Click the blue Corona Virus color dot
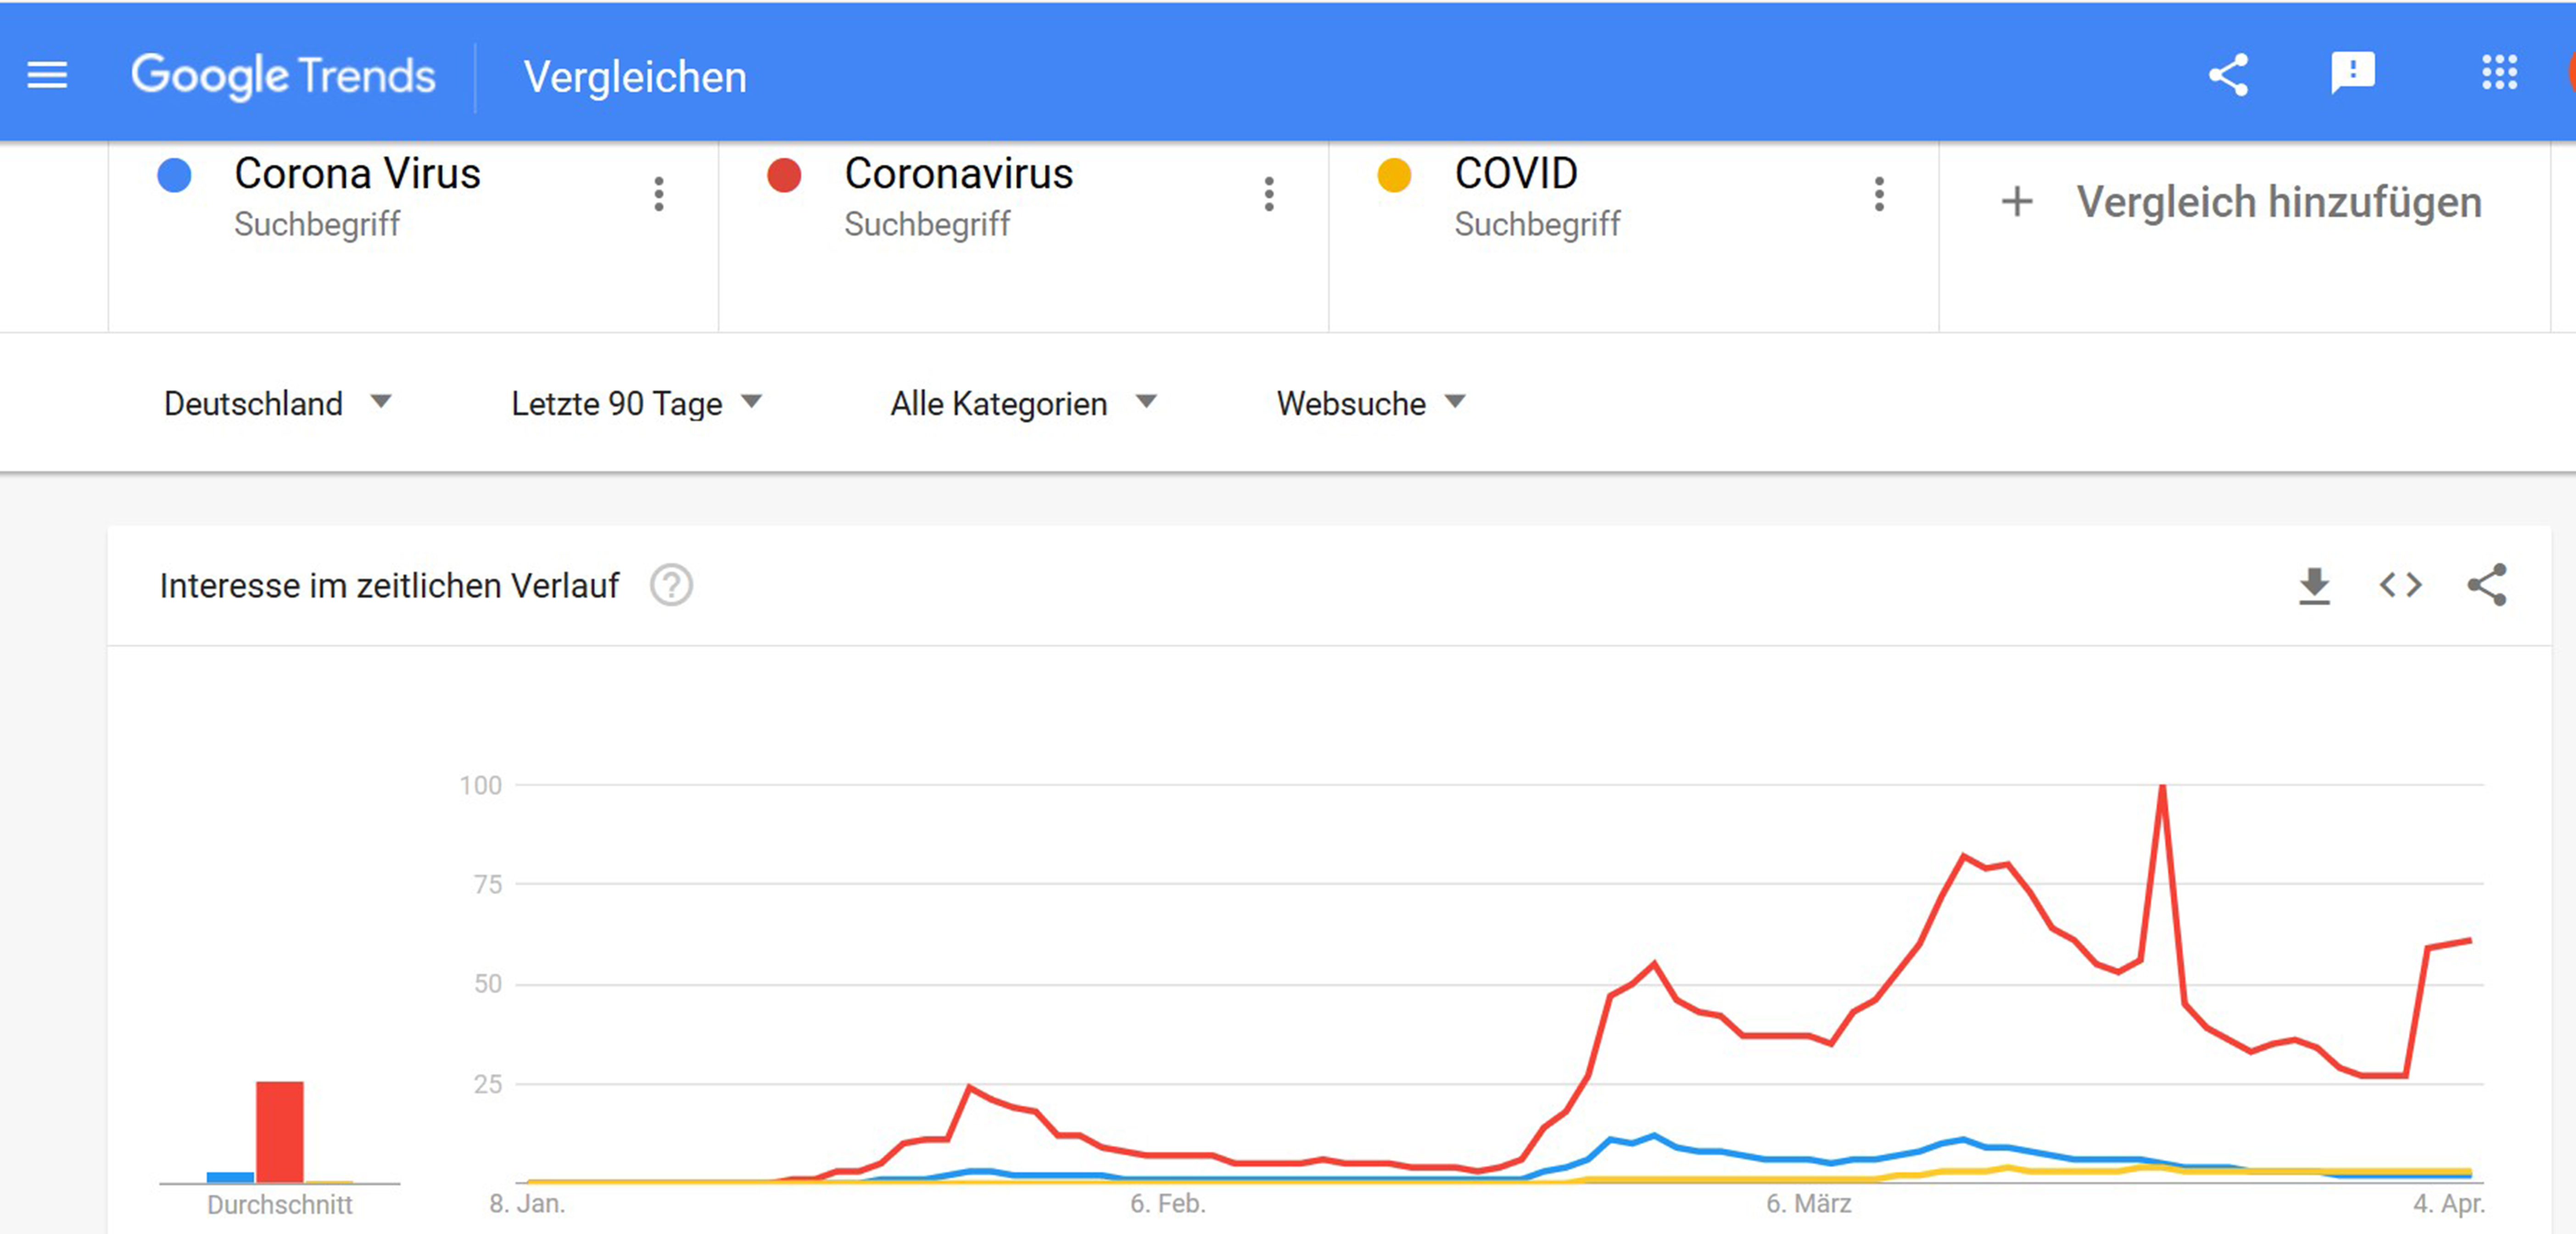The height and width of the screenshot is (1234, 2576). click(x=175, y=175)
